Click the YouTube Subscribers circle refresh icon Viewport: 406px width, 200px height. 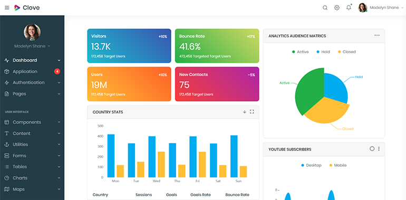pos(372,149)
